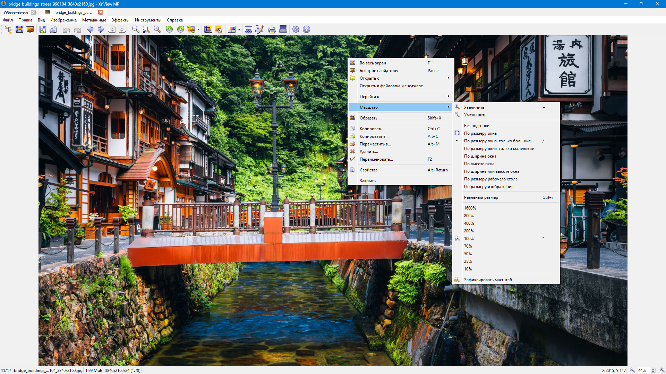
Task: Choose 'Обрезать...' from context menu
Action: (370, 118)
